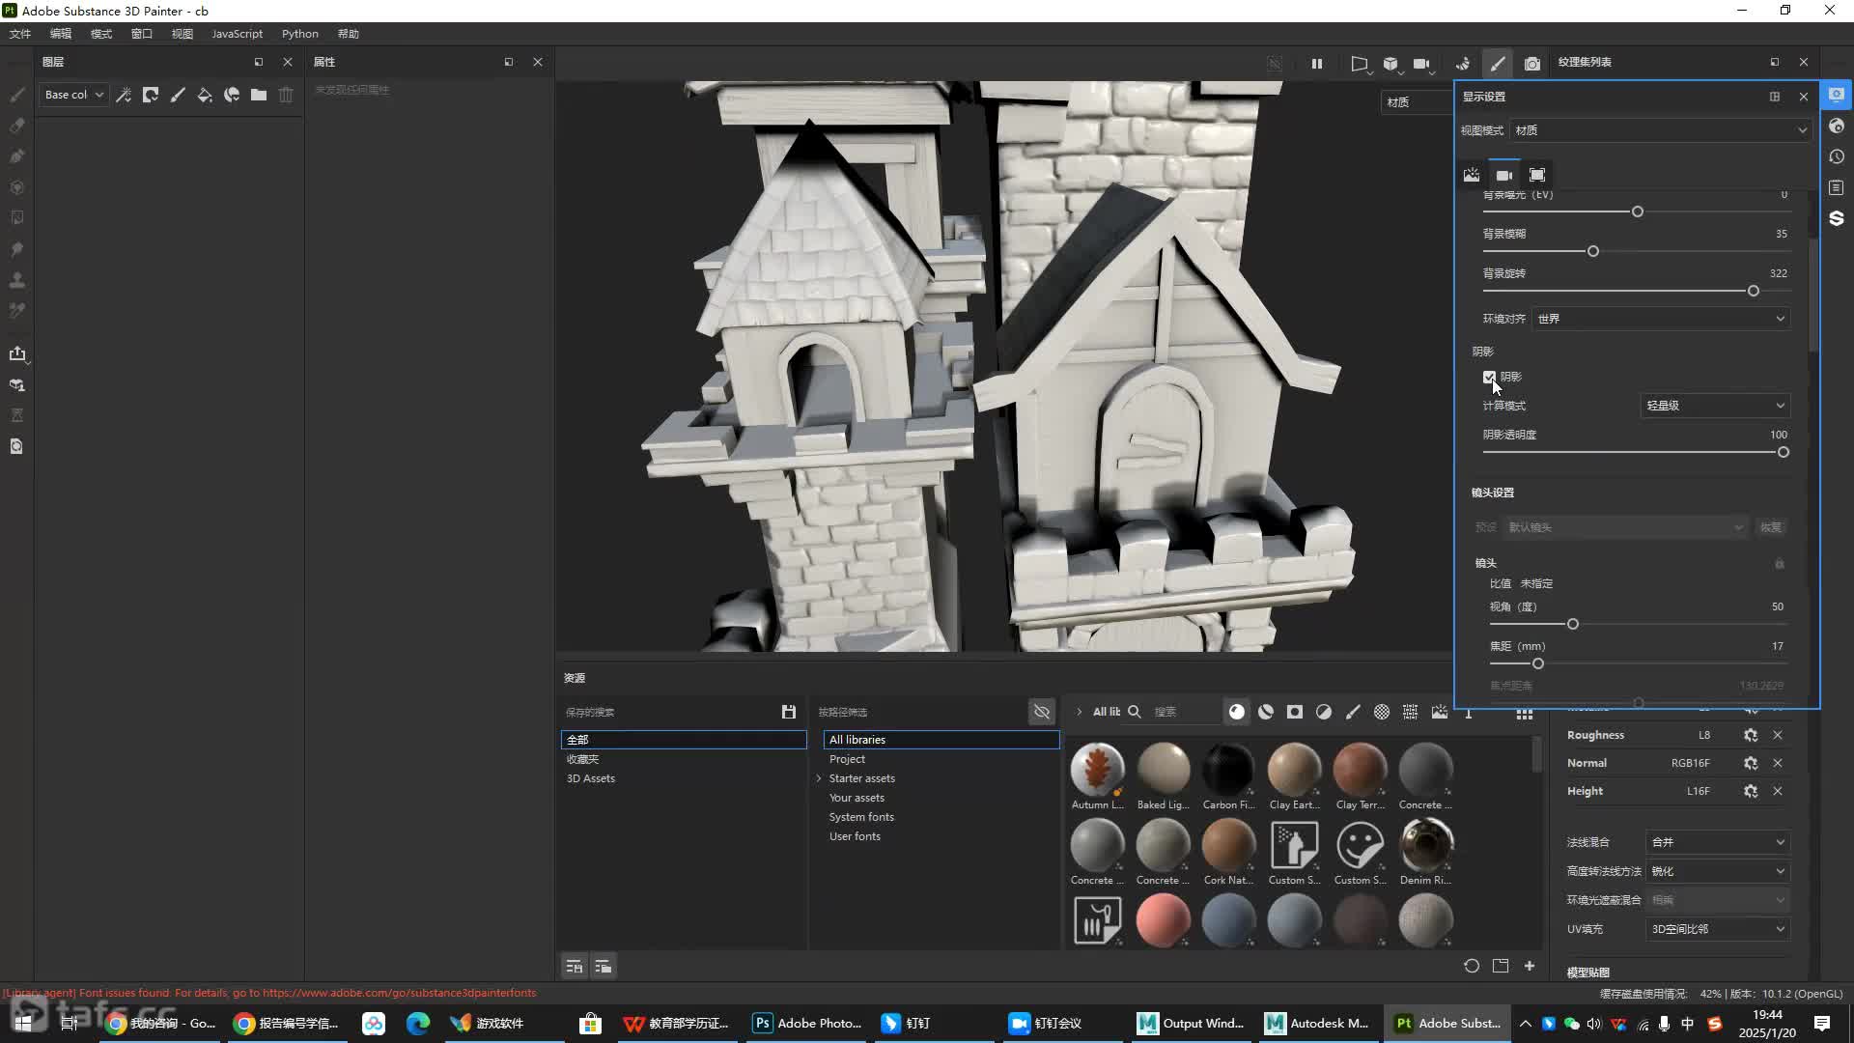This screenshot has height=1043, width=1854.
Task: Open the Display Settings panel icon on the right dock
Action: [x=1837, y=95]
